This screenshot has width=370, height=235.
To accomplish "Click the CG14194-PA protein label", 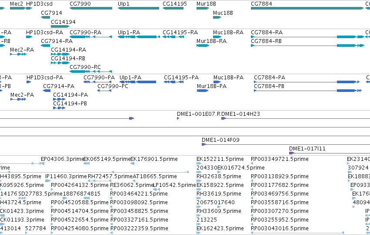I will pos(70,95).
